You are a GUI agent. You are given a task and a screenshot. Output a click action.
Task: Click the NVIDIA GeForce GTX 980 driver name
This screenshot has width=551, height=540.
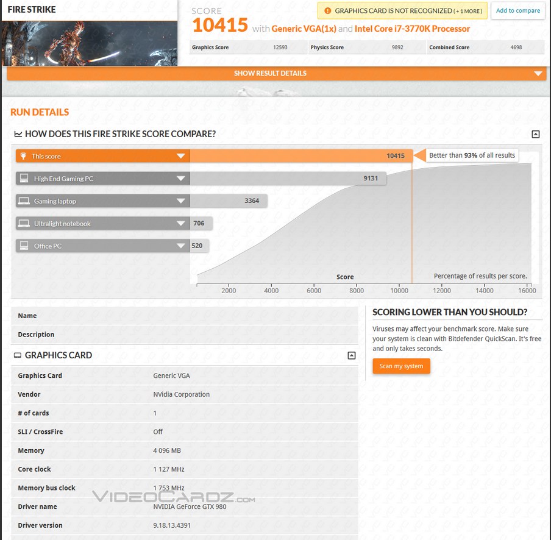pyautogui.click(x=190, y=506)
